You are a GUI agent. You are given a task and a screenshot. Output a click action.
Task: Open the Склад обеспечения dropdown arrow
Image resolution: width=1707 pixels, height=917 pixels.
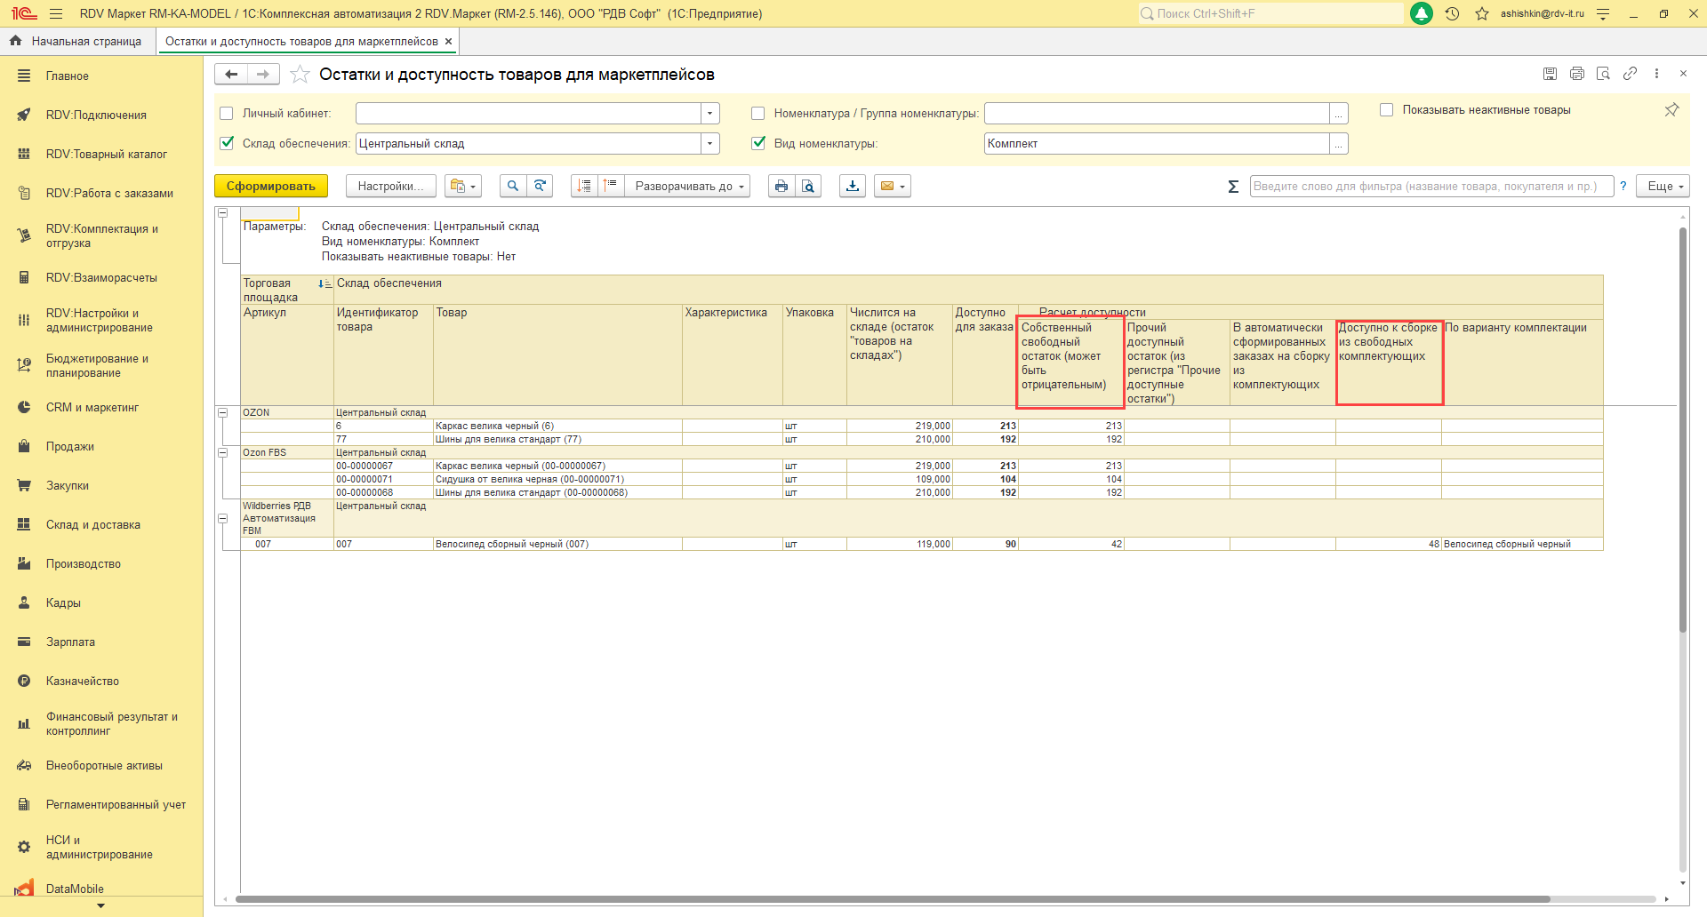click(x=709, y=144)
